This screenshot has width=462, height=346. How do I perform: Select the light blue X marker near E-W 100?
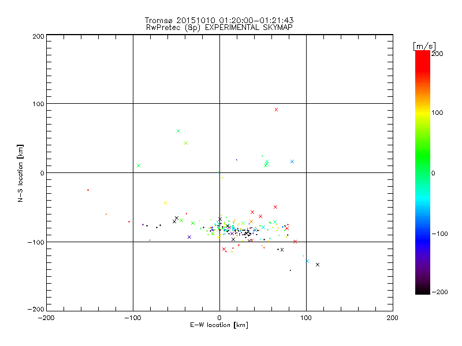pos(307,261)
